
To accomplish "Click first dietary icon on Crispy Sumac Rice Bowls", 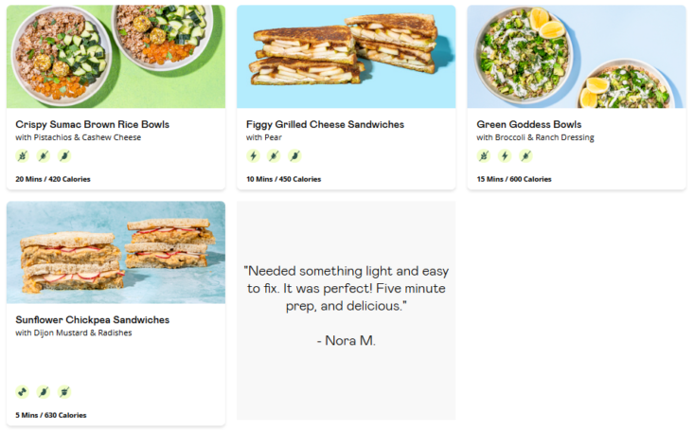I will click(23, 156).
